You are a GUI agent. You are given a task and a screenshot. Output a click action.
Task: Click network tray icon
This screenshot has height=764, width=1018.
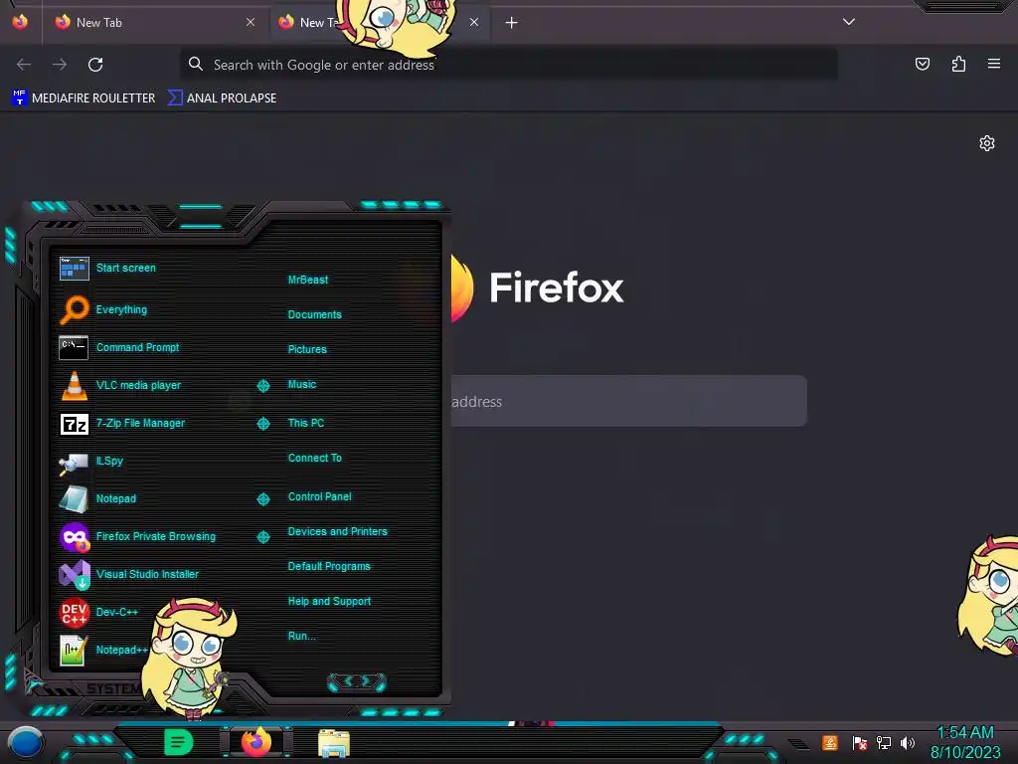pyautogui.click(x=884, y=742)
